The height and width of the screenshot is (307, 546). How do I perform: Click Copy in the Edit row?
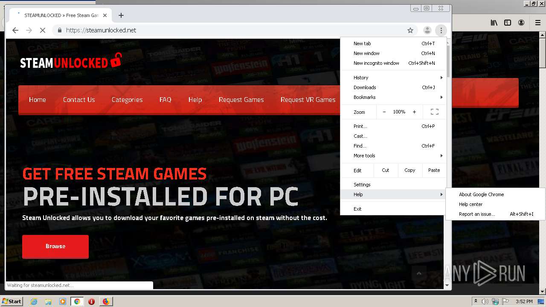coord(410,170)
